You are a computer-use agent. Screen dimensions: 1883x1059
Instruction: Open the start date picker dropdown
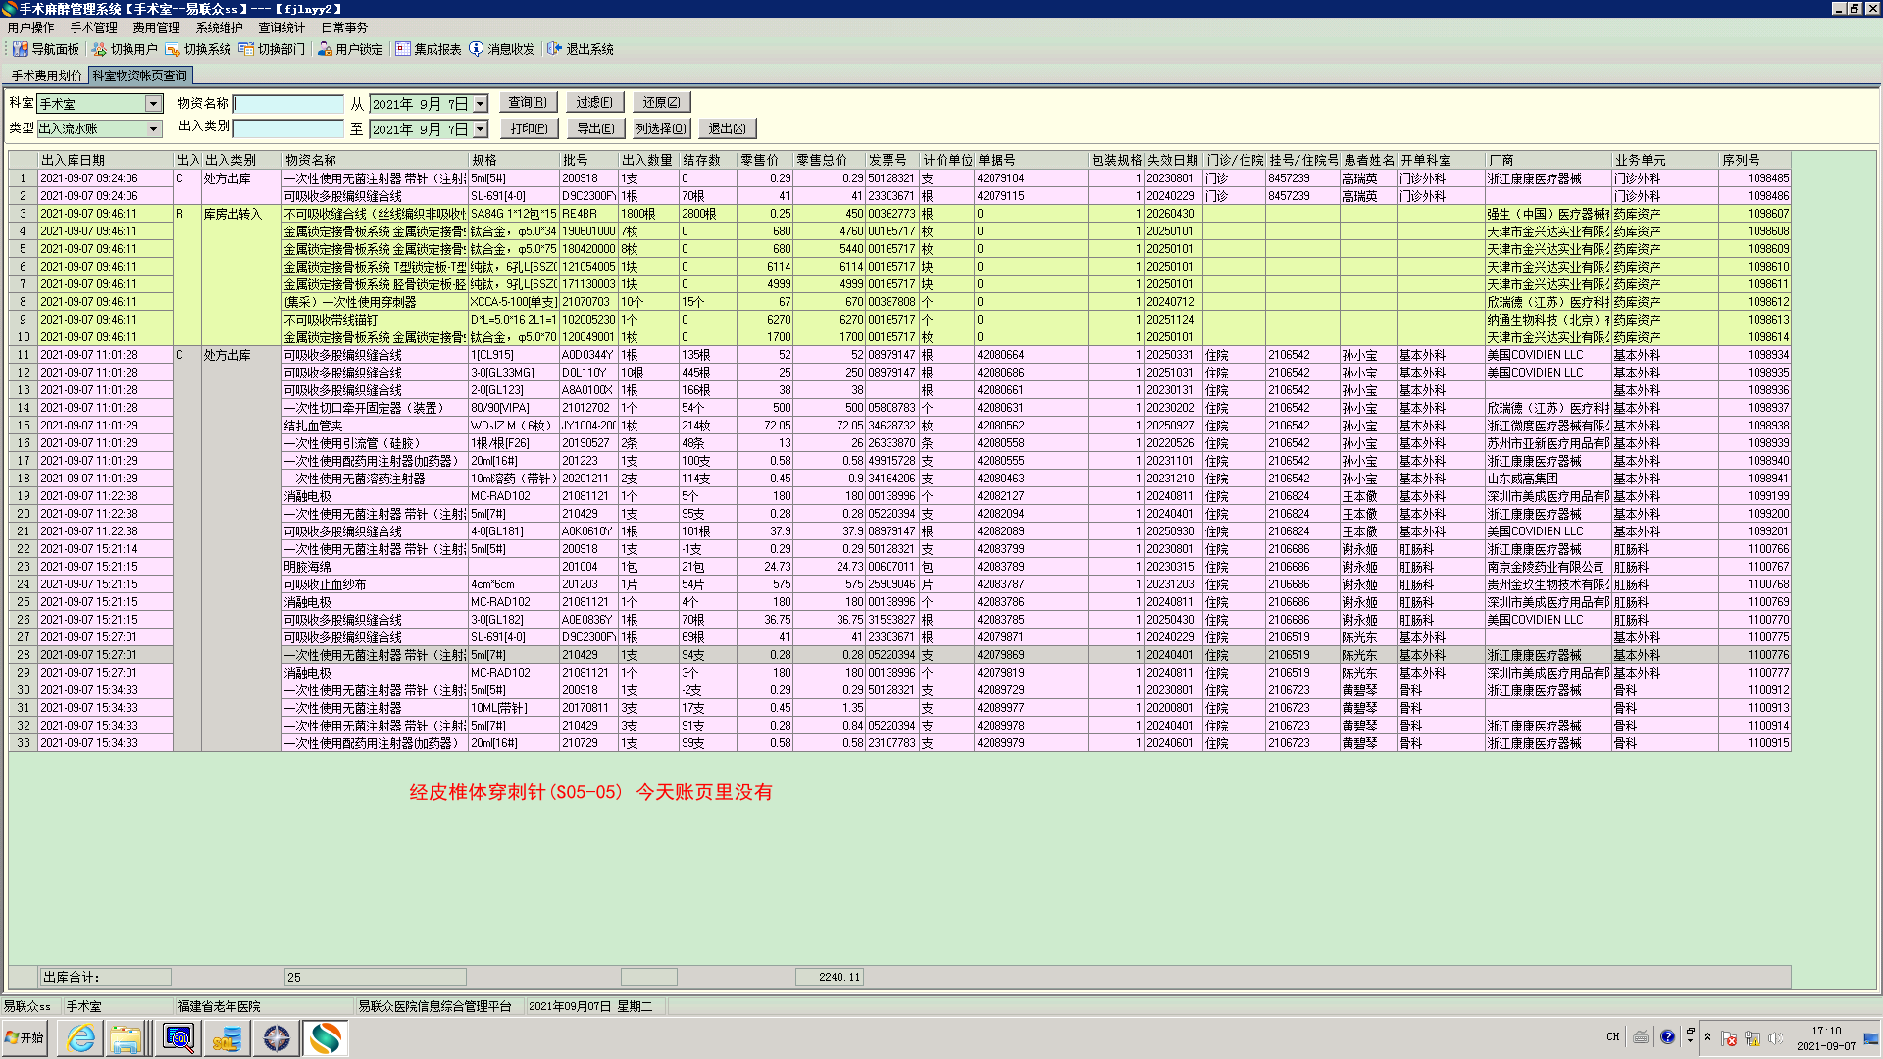481,104
